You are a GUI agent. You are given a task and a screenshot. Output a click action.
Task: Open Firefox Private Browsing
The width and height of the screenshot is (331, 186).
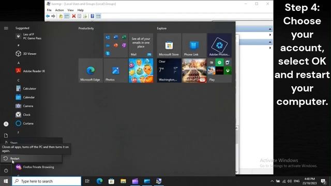pos(35,167)
